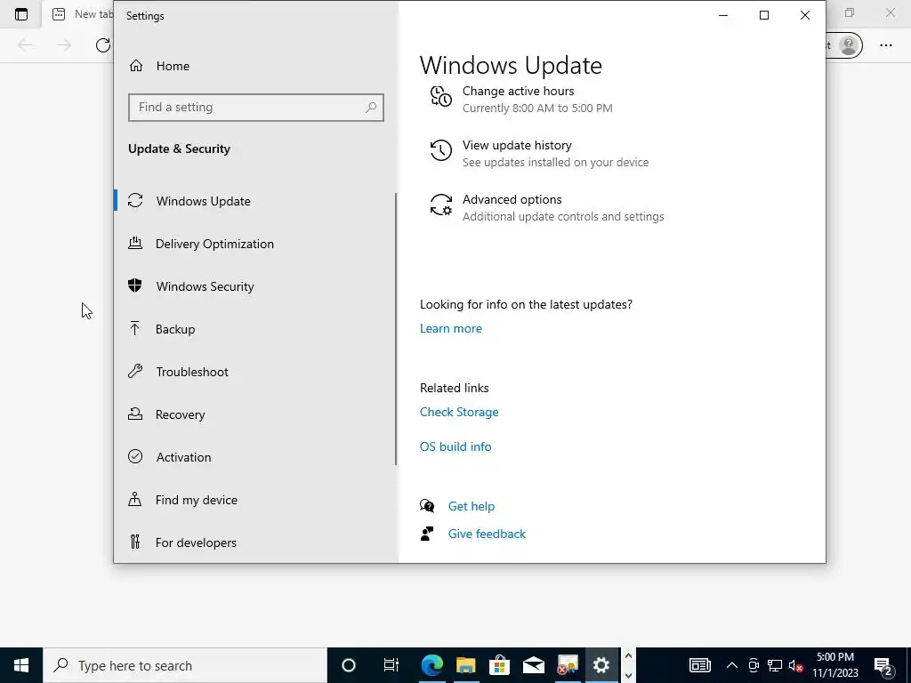Click the network tray icon
The image size is (911, 683).
(x=775, y=665)
